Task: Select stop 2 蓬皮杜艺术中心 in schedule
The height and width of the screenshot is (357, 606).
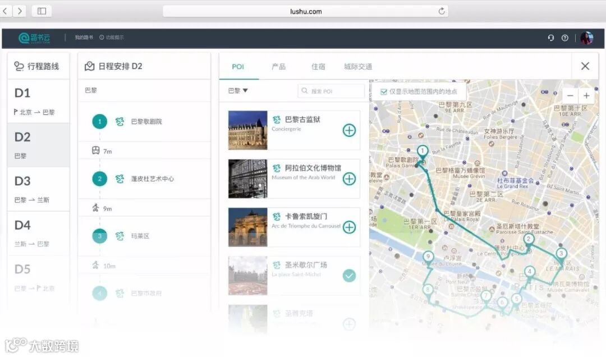Action: (x=144, y=178)
